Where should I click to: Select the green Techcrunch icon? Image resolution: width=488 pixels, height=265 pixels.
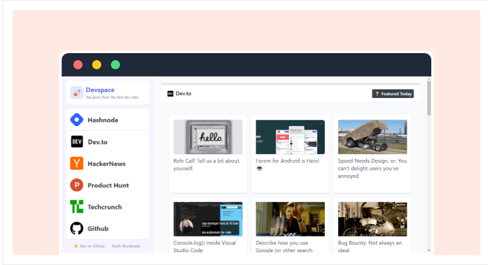click(77, 207)
